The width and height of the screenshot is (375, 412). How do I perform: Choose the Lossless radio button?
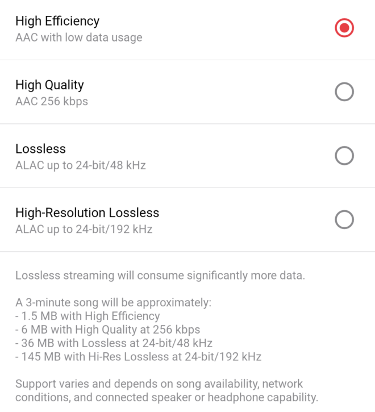(x=344, y=156)
